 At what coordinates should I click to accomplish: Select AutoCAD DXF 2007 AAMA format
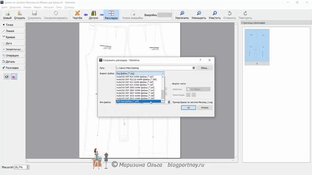point(138,93)
